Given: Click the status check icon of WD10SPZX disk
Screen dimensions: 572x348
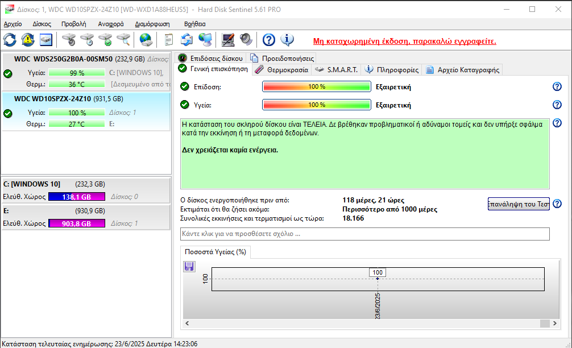Looking at the screenshot, I should point(7,114).
